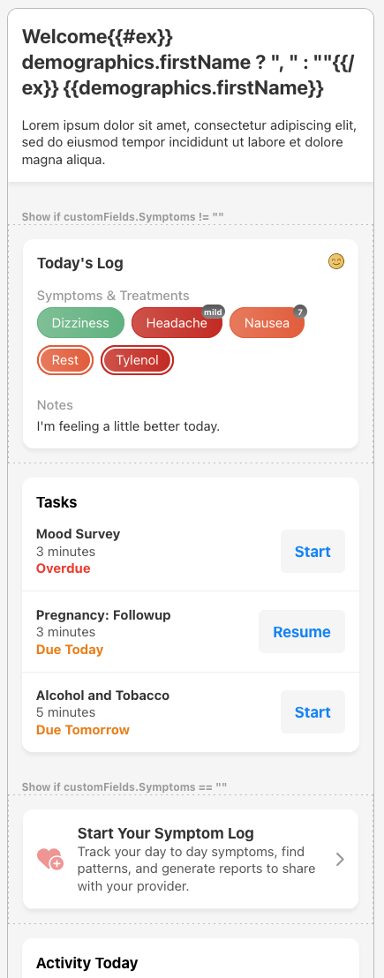Toggle the Tylenol treatment chip
The height and width of the screenshot is (978, 384).
(137, 360)
